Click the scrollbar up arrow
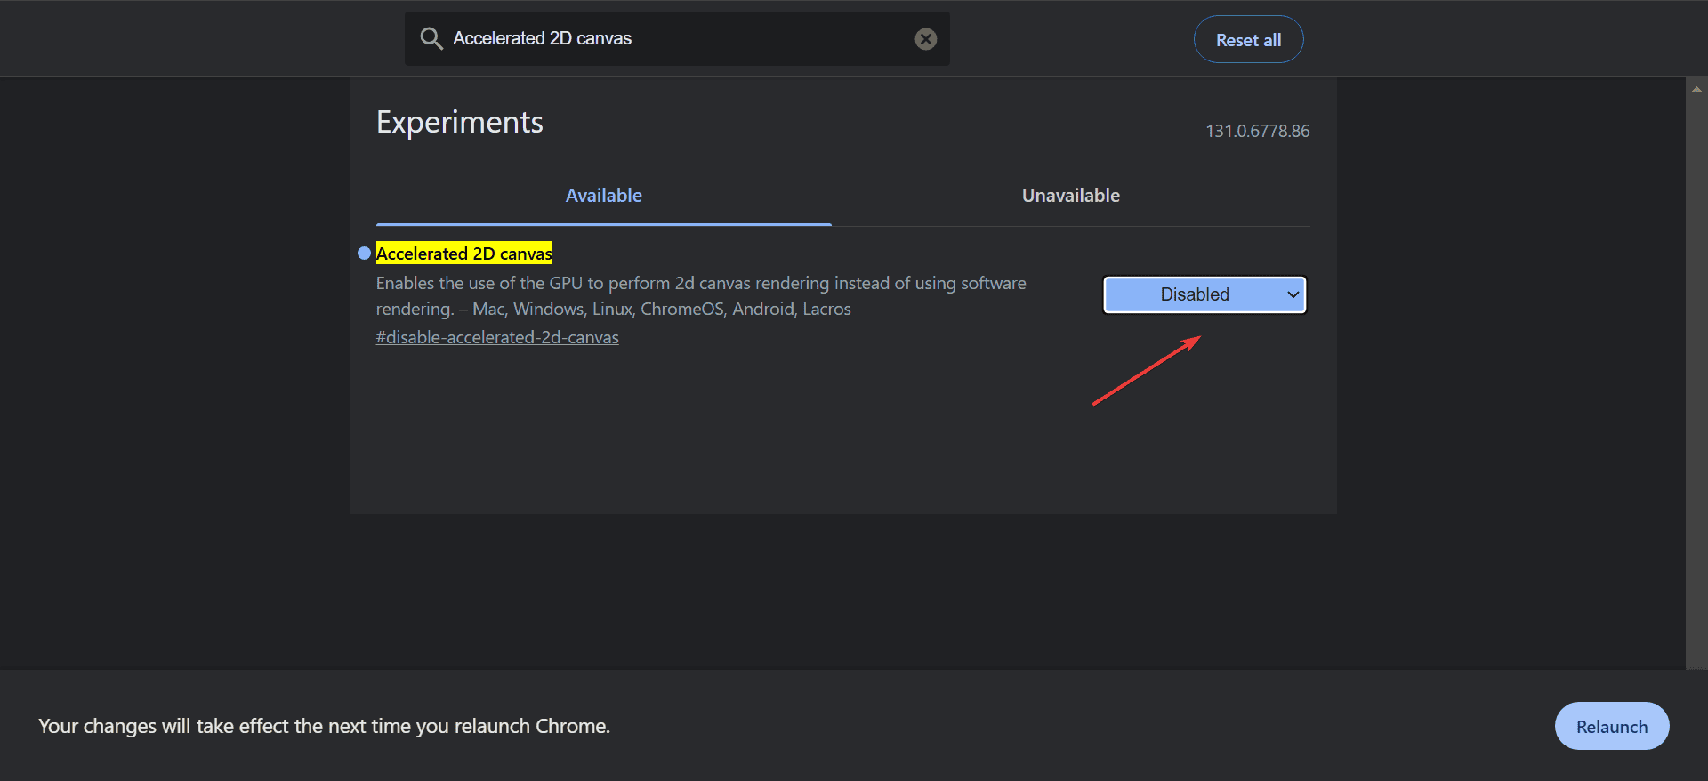Screen dimensions: 1708x781 (1696, 89)
